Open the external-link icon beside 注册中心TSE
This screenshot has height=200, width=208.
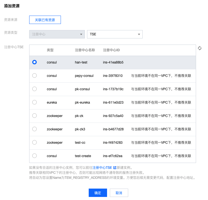point(115,168)
